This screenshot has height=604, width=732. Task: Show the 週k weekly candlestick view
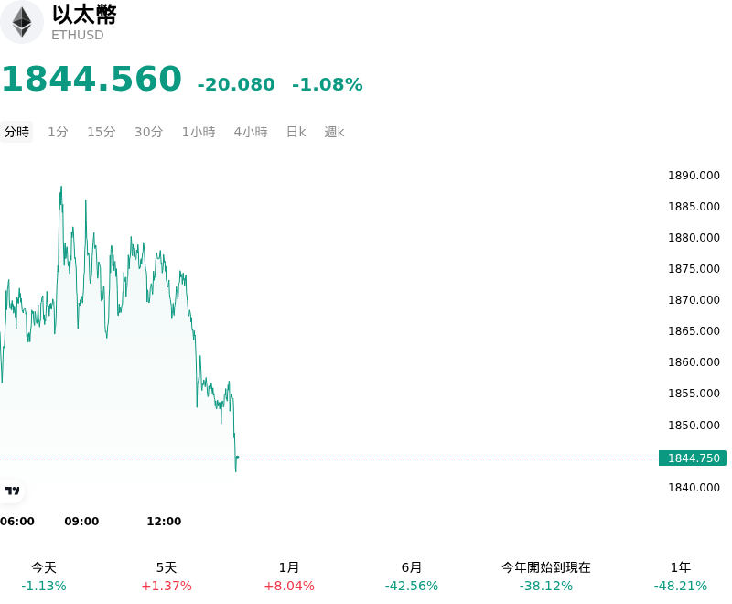tap(334, 132)
